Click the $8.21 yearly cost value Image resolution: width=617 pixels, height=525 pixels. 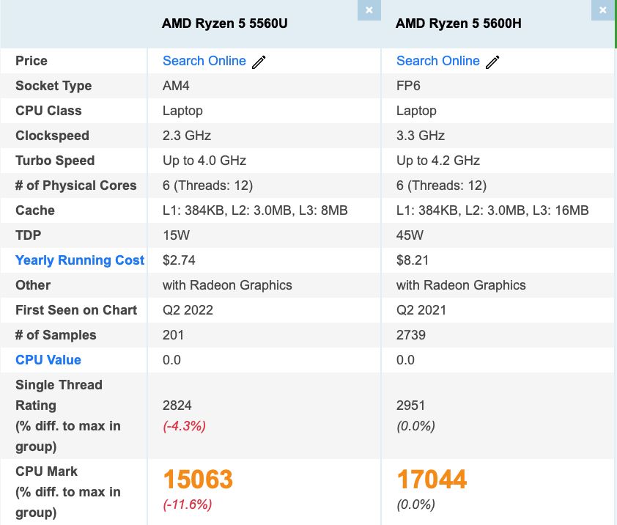413,260
